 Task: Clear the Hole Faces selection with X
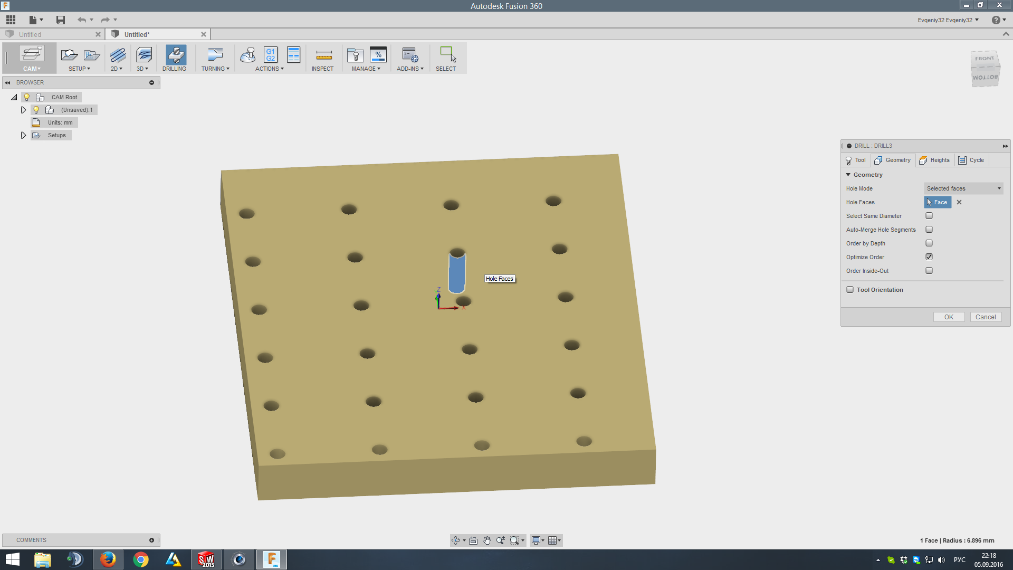coord(959,203)
